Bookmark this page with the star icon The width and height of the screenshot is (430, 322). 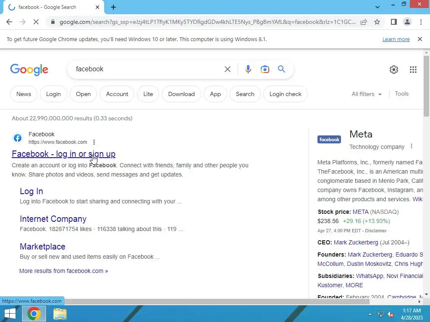[377, 22]
